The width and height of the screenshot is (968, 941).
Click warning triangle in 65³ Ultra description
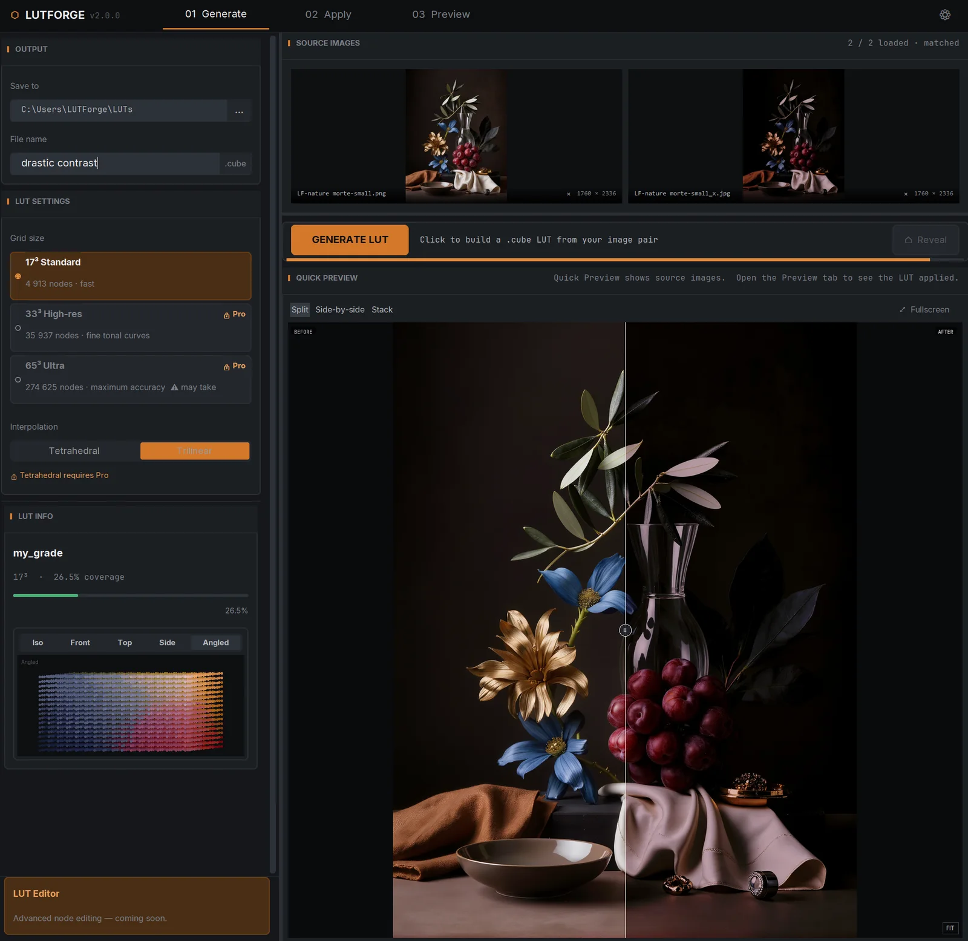(x=174, y=387)
